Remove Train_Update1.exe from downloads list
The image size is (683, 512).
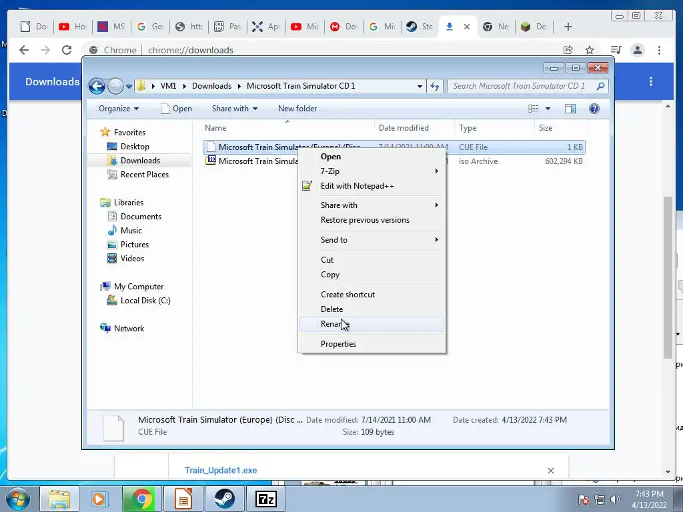pos(550,471)
